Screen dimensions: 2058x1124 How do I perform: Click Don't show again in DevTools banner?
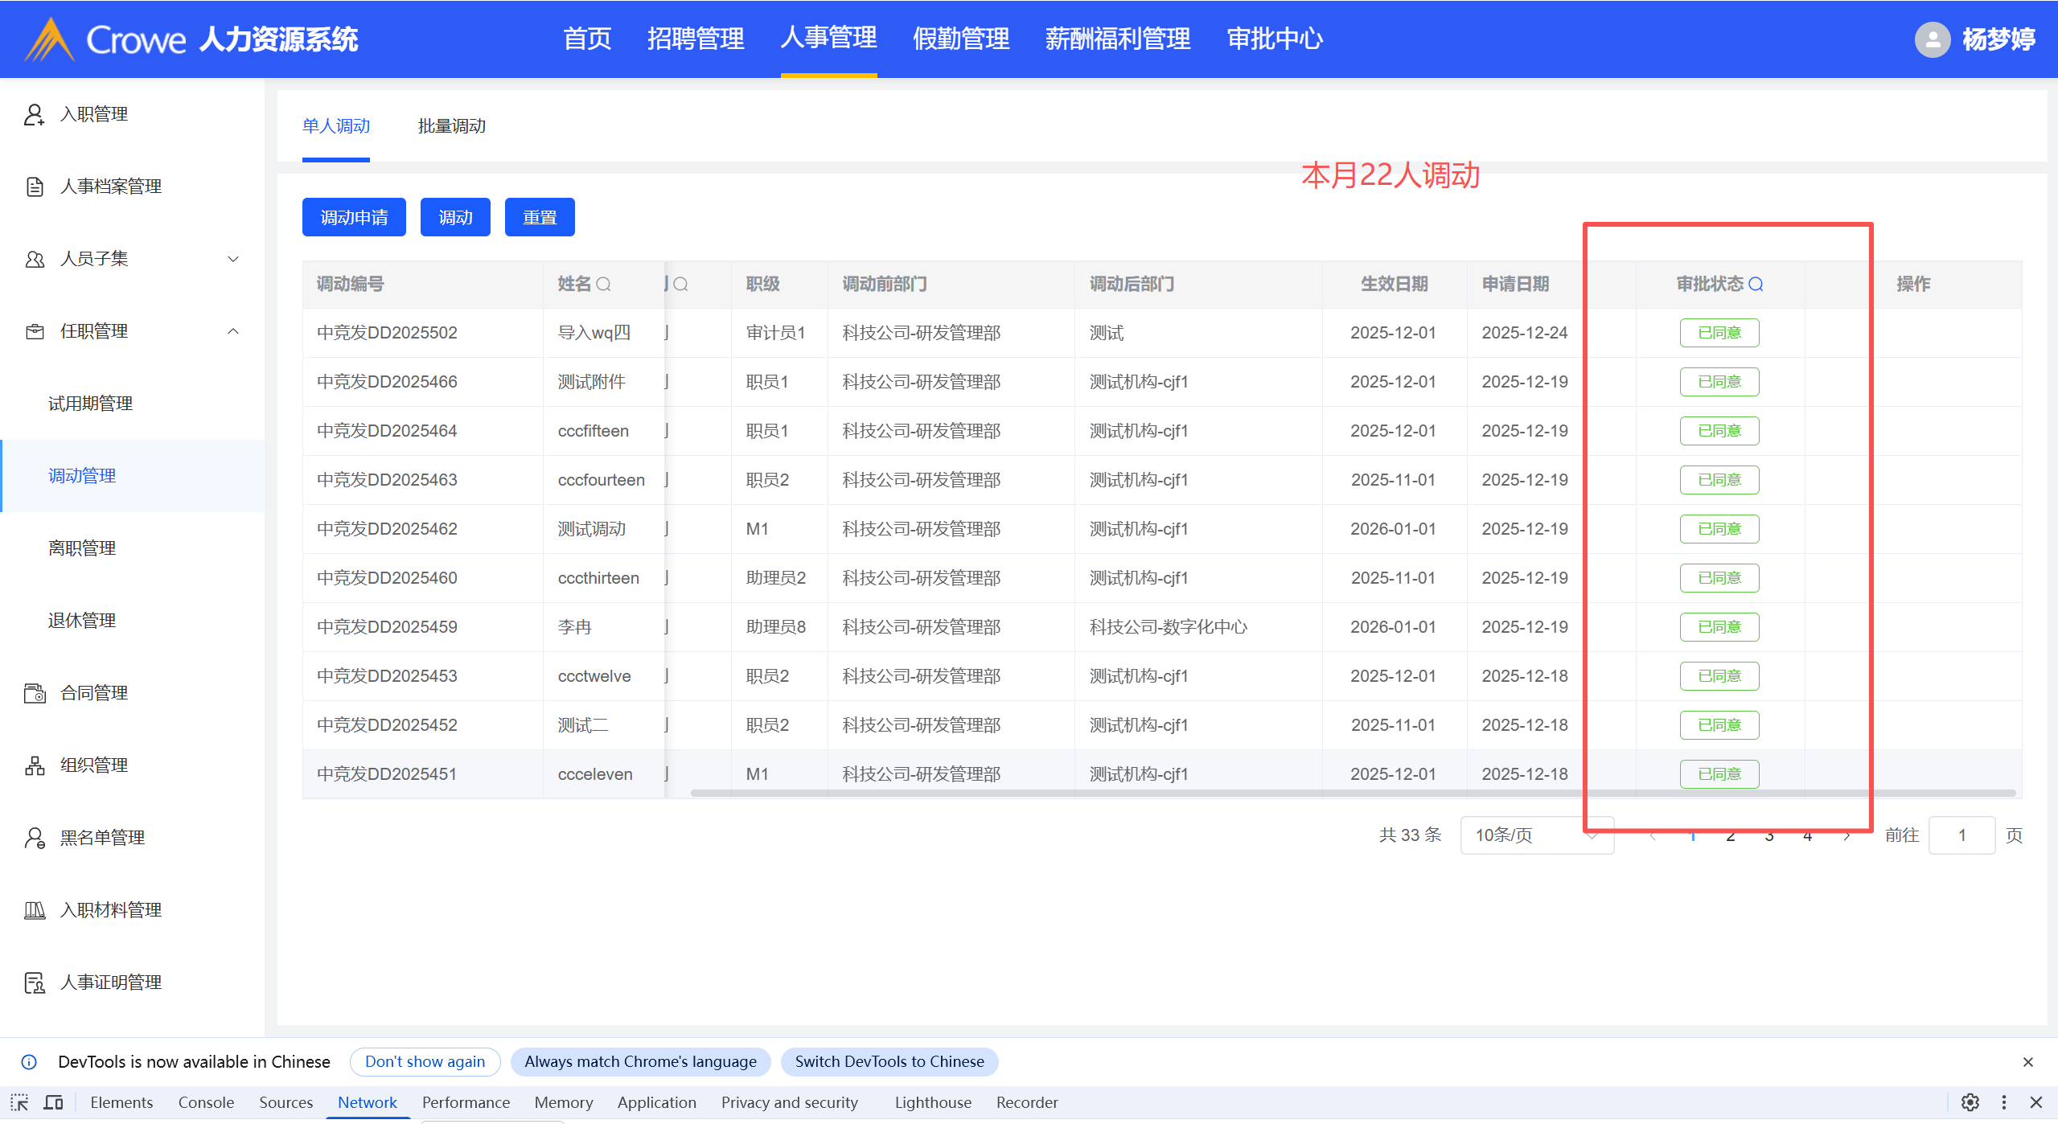[x=425, y=1061]
